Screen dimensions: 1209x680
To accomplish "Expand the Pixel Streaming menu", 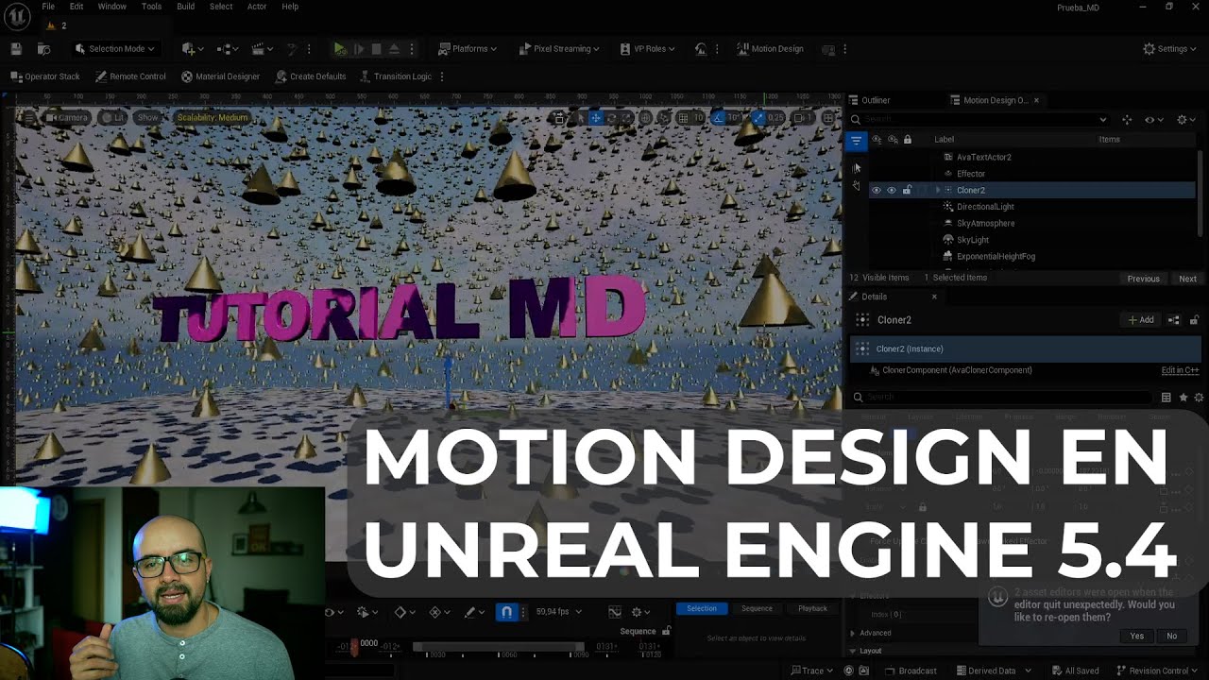I will tap(558, 49).
